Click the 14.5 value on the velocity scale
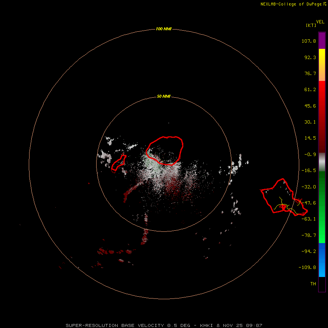The height and width of the screenshot is (328, 328). (310, 138)
